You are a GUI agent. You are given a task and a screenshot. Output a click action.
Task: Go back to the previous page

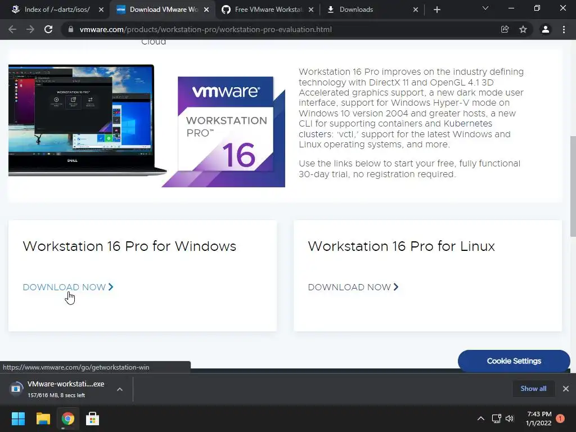click(12, 29)
